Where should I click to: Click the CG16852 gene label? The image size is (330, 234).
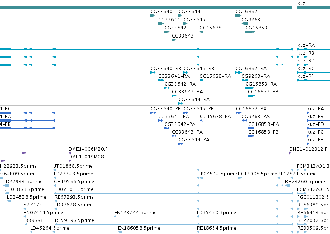tap(246, 12)
